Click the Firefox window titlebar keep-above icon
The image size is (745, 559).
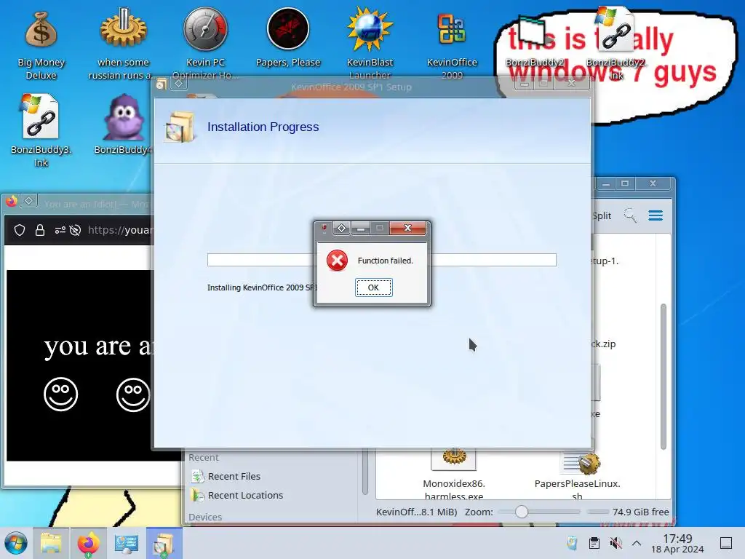click(28, 201)
